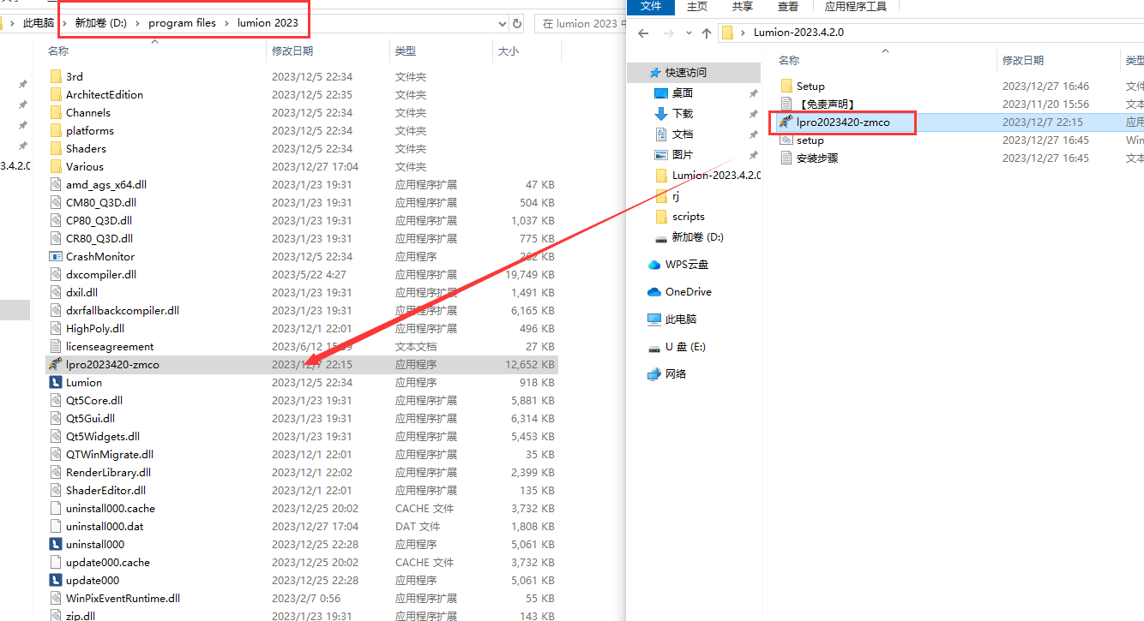Switch to the 查看 ribbon tab
Image resolution: width=1144 pixels, height=621 pixels.
[789, 7]
